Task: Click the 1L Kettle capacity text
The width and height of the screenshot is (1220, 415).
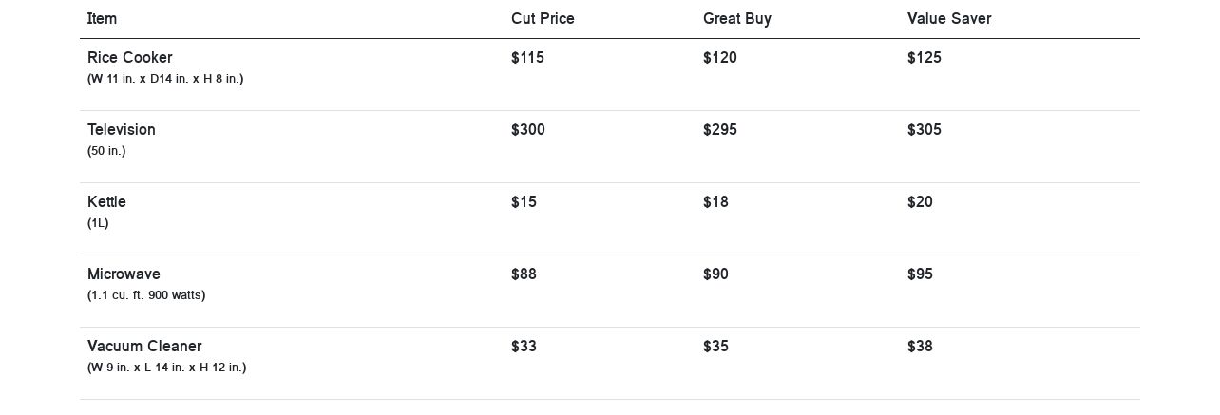Action: [x=98, y=223]
